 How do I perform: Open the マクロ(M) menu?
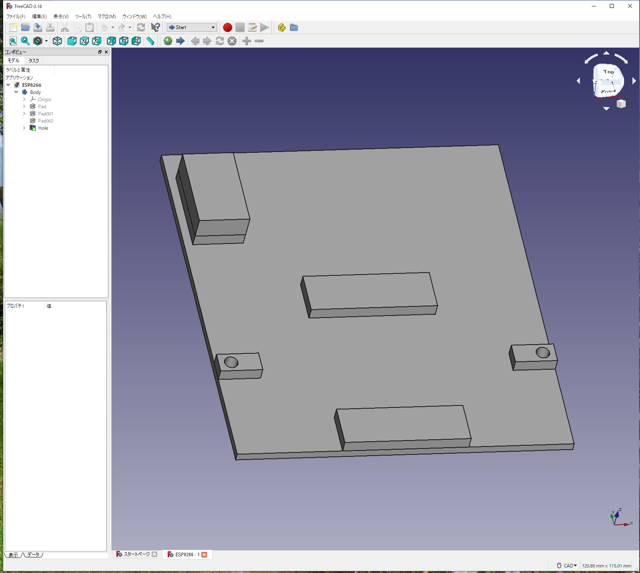(107, 16)
